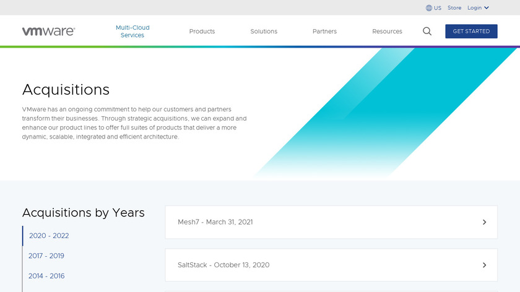
Task: Click the VMware logo
Action: (48, 31)
